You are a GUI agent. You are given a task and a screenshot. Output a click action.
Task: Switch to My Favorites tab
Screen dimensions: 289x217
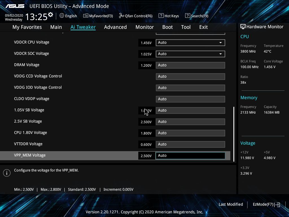click(x=27, y=27)
